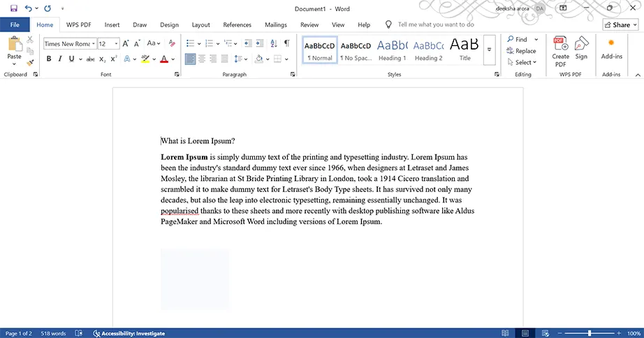Redo the last action
This screenshot has width=644, height=338.
47,8
